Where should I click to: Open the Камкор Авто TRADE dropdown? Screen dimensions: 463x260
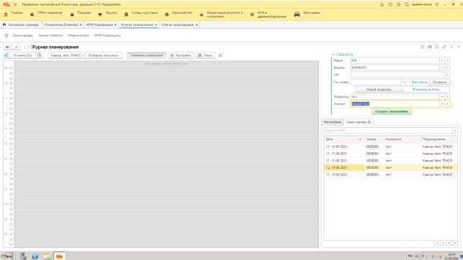tap(67, 55)
